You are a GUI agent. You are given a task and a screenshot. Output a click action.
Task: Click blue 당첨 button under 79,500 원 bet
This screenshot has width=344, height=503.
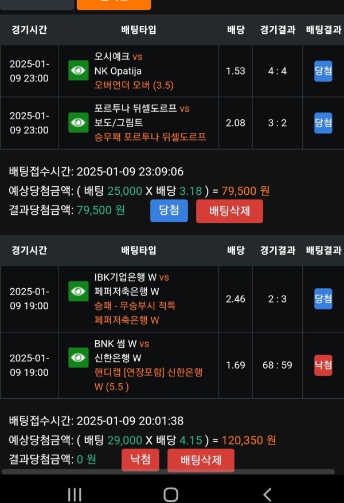[x=169, y=210]
